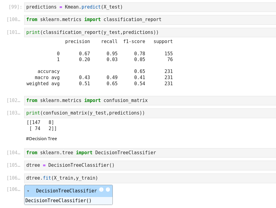Focus the classification_report import cell
The width and height of the screenshot is (276, 208).
pos(150,20)
